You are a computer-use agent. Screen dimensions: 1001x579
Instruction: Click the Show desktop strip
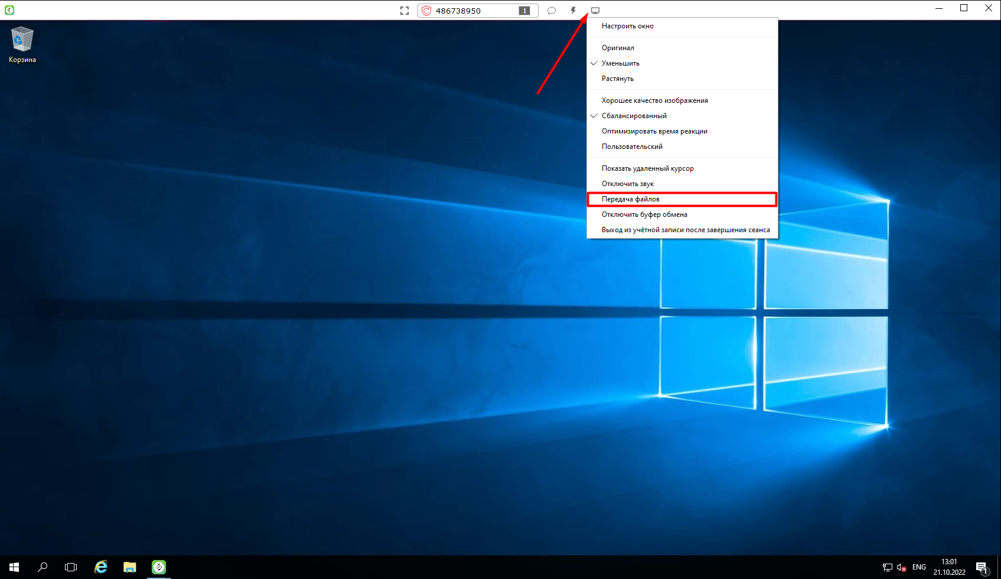tap(999, 567)
